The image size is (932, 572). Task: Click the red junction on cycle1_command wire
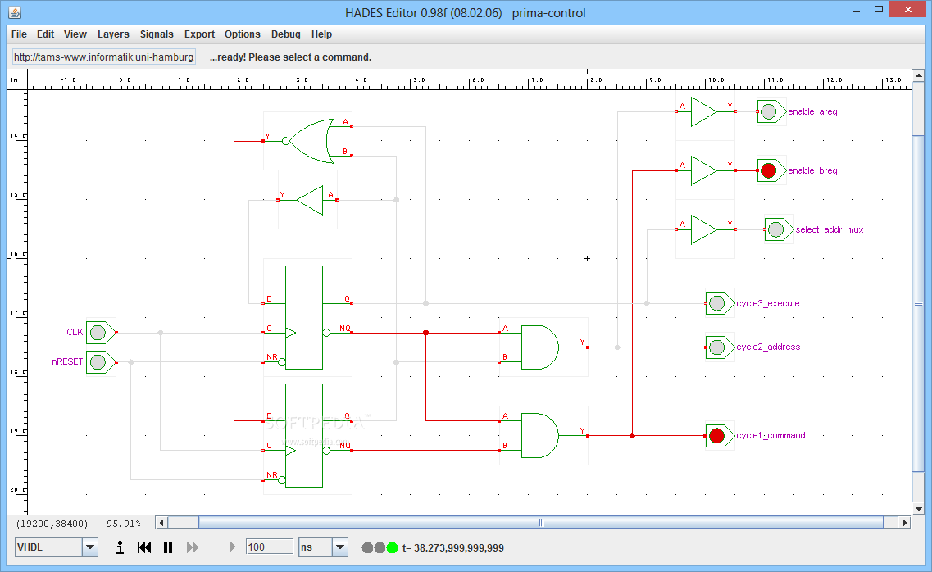(x=632, y=436)
